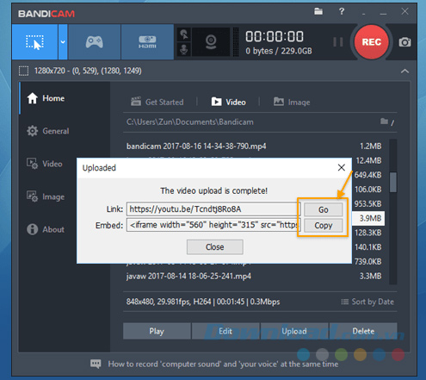Open the Image settings in sidebar

pyautogui.click(x=46, y=196)
